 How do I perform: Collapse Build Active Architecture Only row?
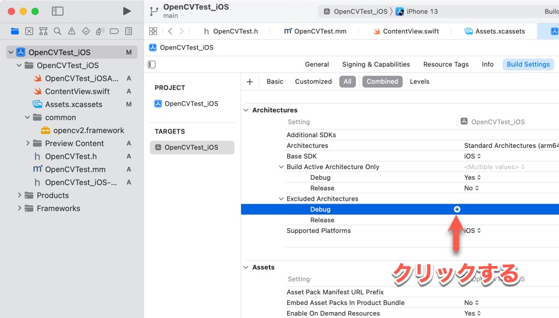pos(281,167)
